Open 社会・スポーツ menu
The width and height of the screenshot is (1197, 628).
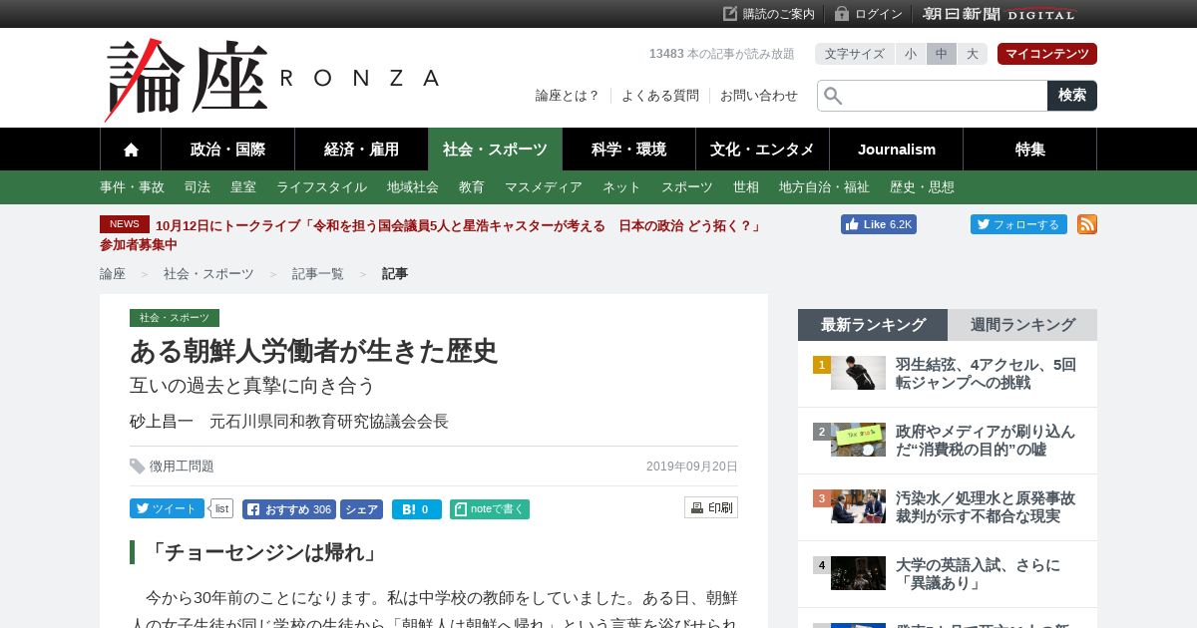pyautogui.click(x=496, y=150)
